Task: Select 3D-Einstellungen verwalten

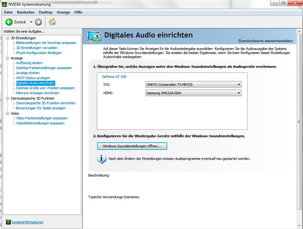Action: 37,48
